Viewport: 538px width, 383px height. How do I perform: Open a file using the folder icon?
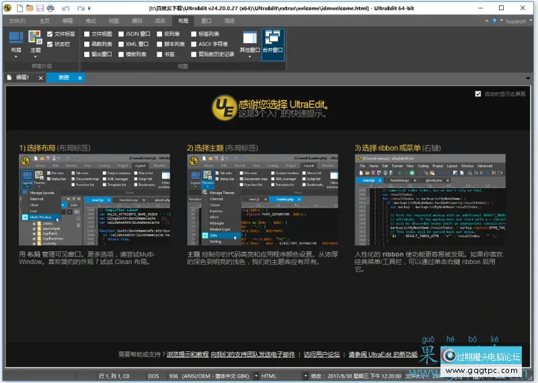tap(30, 7)
